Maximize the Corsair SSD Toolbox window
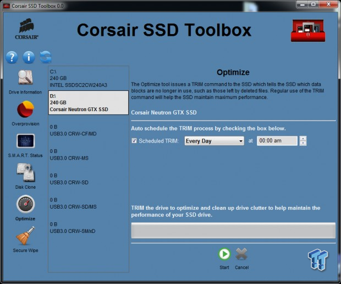 click(x=313, y=4)
